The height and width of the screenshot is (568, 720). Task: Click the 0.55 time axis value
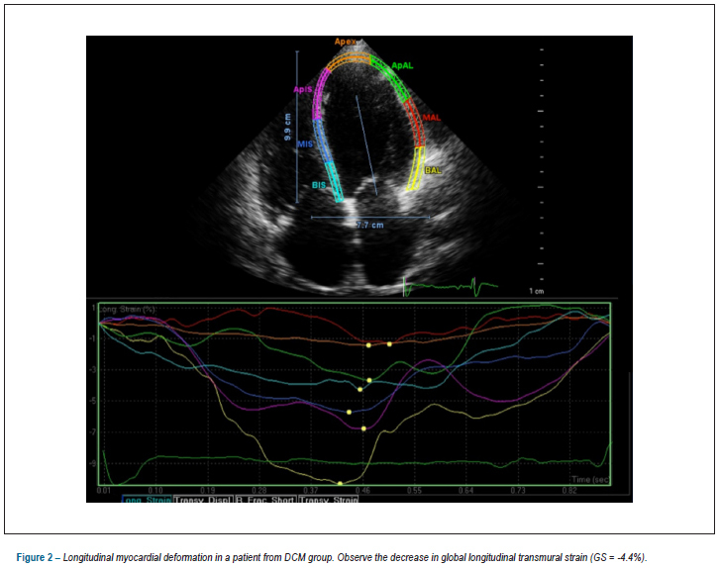[x=414, y=491]
